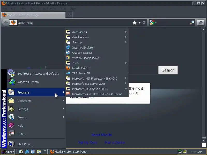Screen dimensions: 207x155
Task: Click the Windows Update globe icon
Action: [x=11, y=82]
